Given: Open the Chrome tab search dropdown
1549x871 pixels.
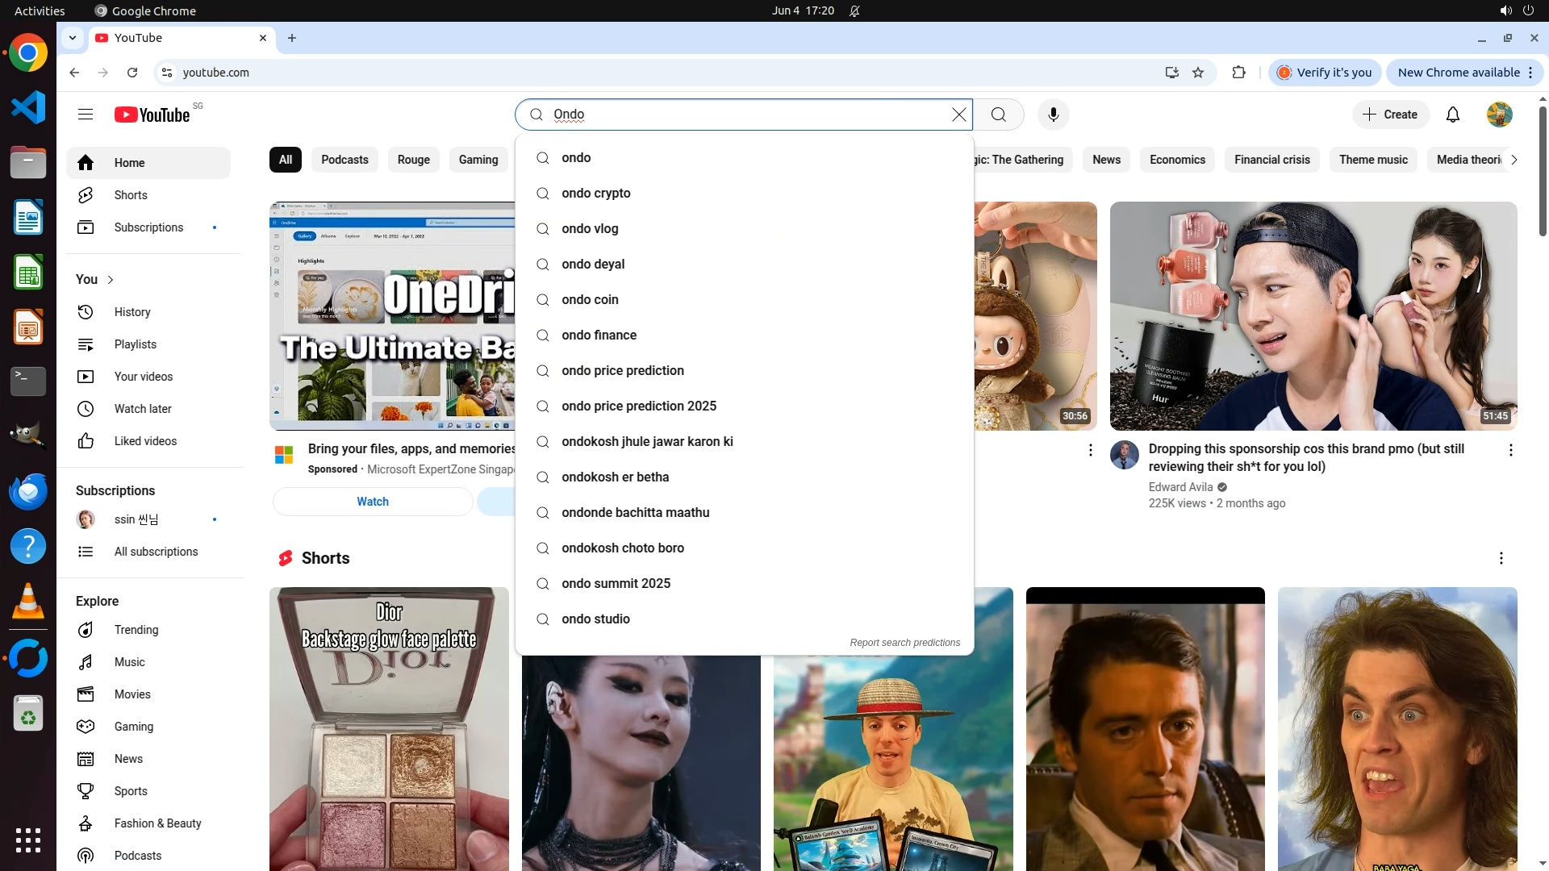Looking at the screenshot, I should point(73,38).
